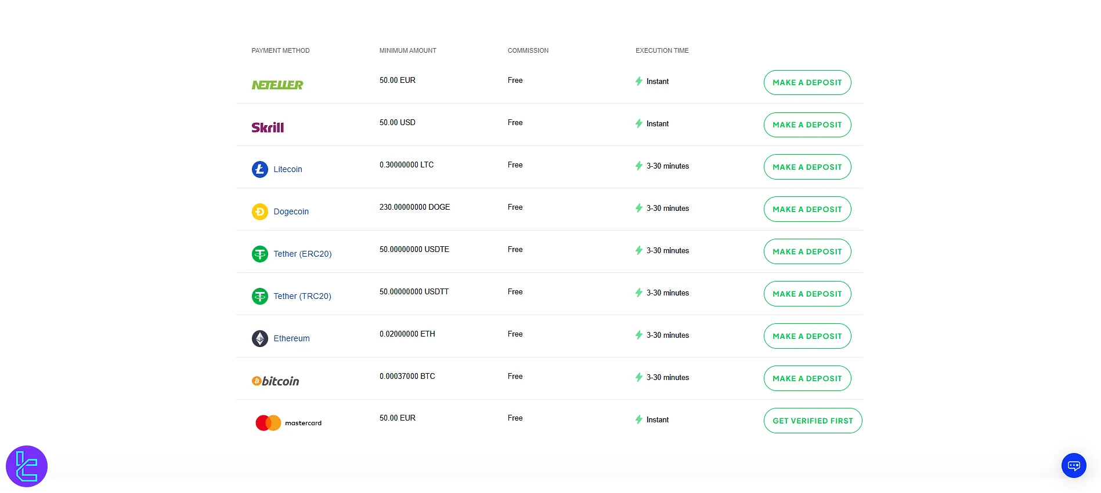Click 3-30 minutes in Litecoin row
Screen dimensions: 1101x493
[x=667, y=166]
